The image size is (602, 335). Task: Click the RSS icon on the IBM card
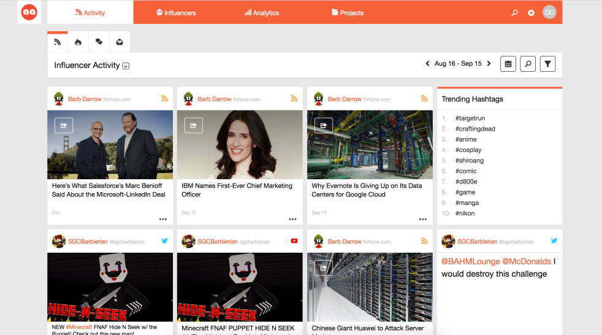(x=294, y=99)
